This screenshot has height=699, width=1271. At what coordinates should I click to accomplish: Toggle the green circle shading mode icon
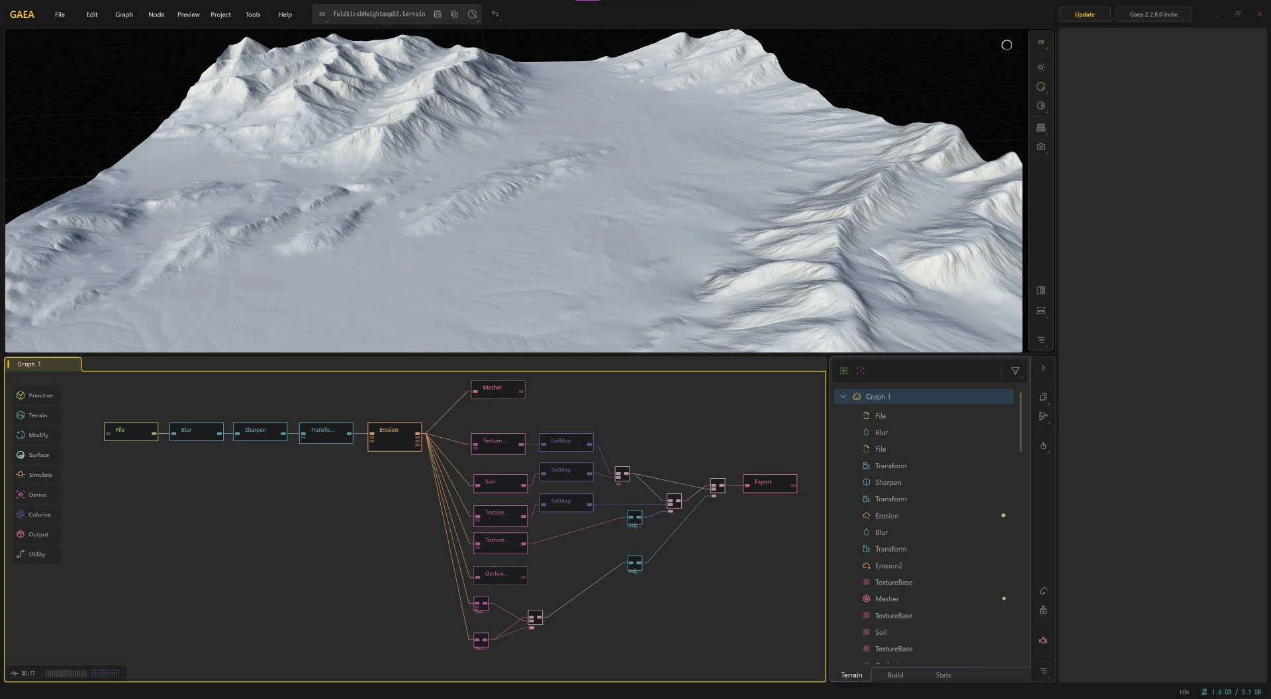[x=1041, y=87]
